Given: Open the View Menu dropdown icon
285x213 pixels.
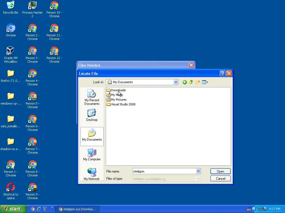Looking at the screenshot, I should pyautogui.click(x=205, y=82).
